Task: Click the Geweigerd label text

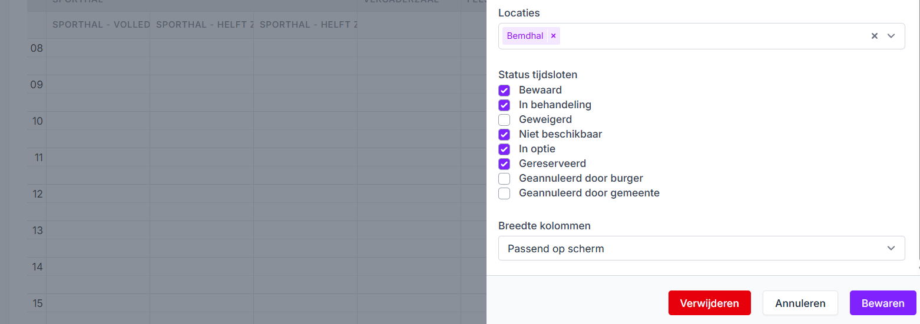Action: (x=545, y=119)
